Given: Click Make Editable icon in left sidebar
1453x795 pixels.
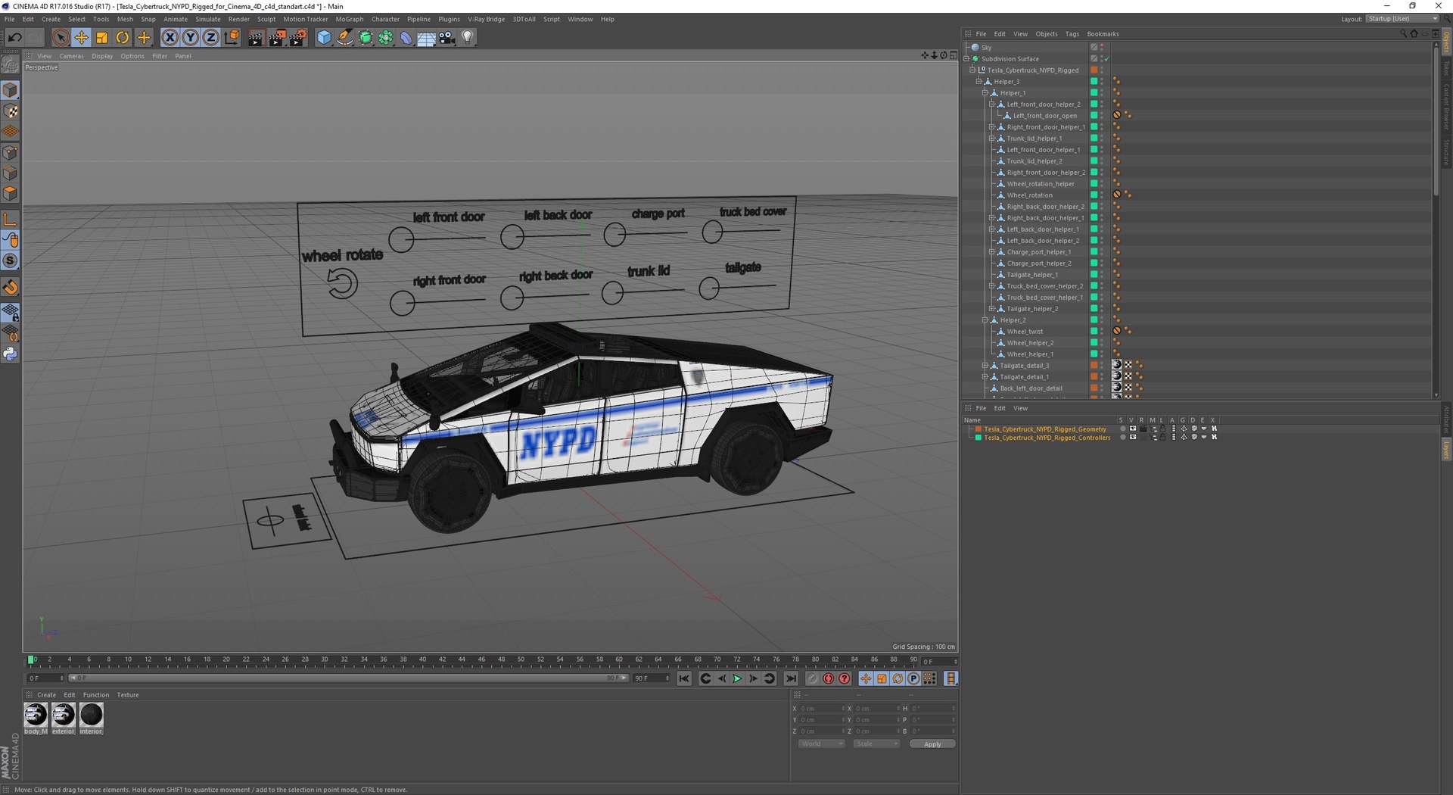Looking at the screenshot, I should (x=10, y=65).
